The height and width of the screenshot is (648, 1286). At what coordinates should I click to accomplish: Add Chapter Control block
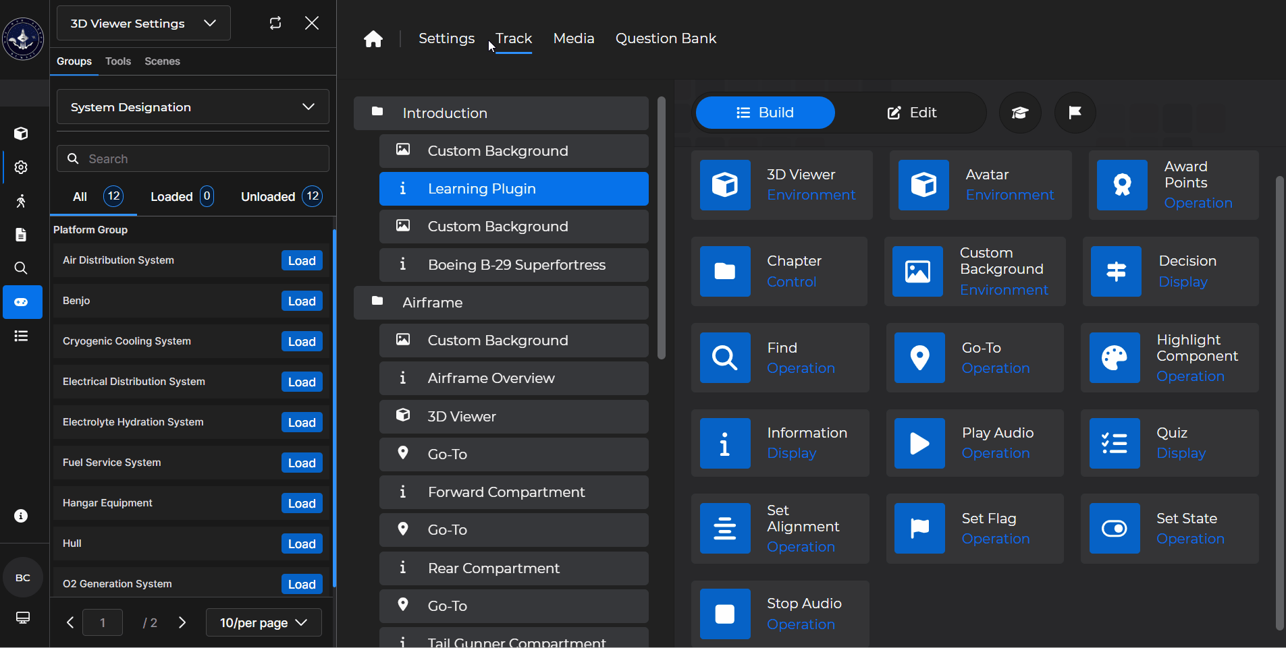[779, 271]
